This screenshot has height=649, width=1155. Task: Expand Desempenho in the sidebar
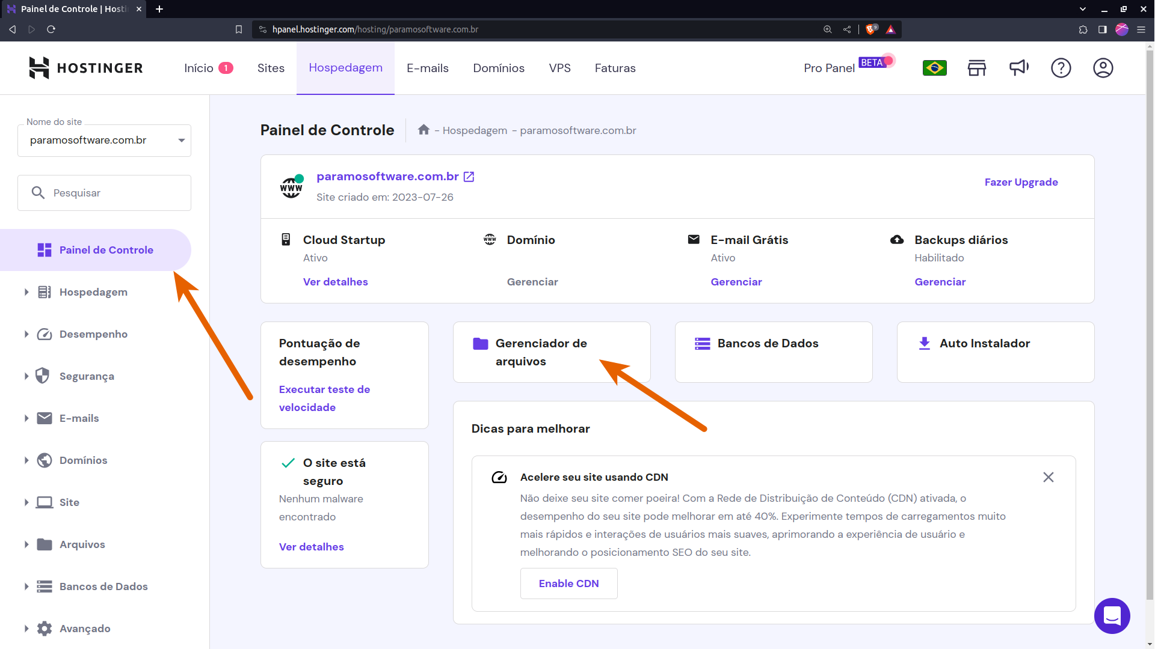26,334
